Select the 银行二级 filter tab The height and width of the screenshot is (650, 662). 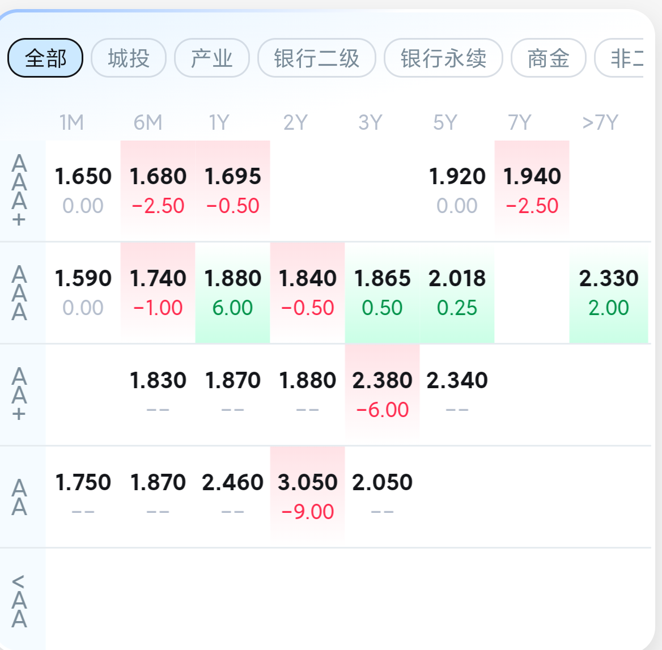[316, 58]
